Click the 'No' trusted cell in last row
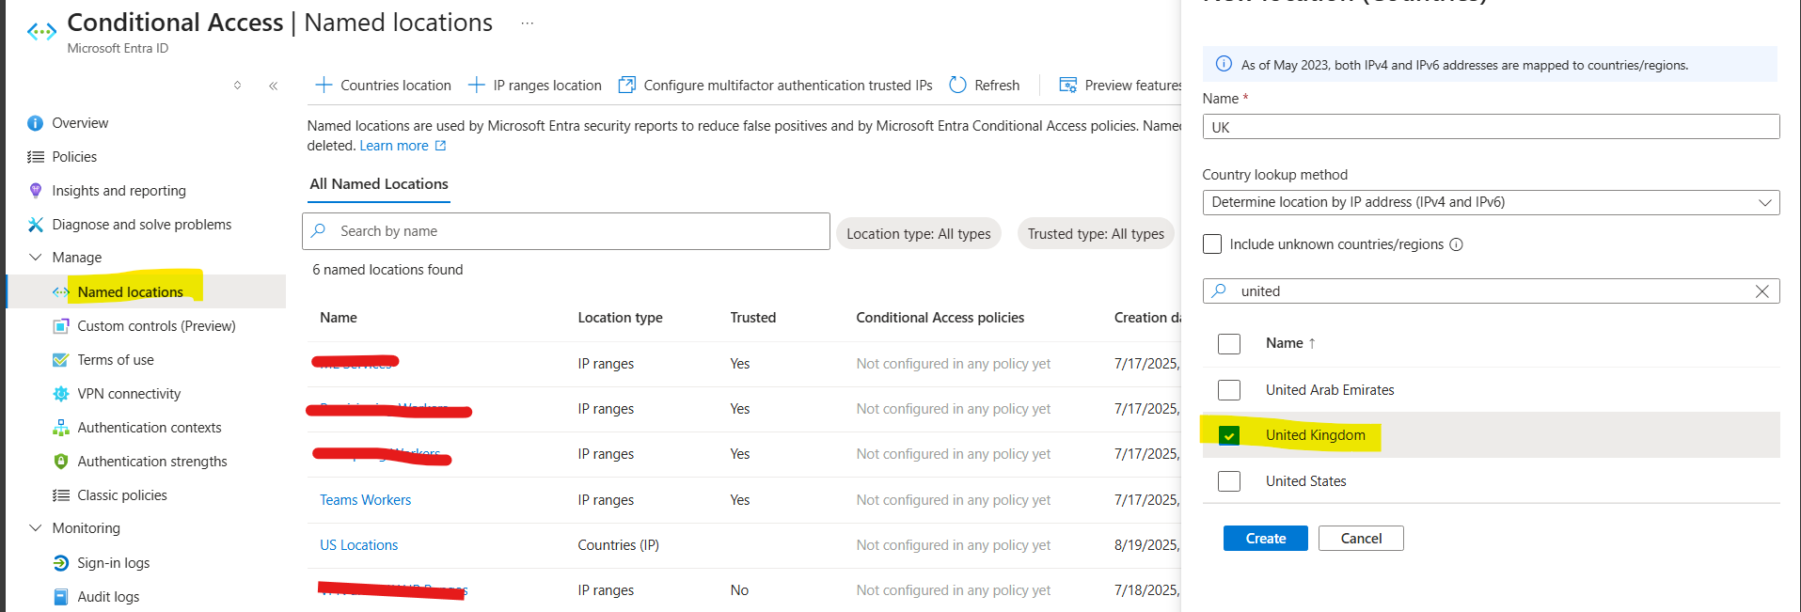 [x=740, y=590]
